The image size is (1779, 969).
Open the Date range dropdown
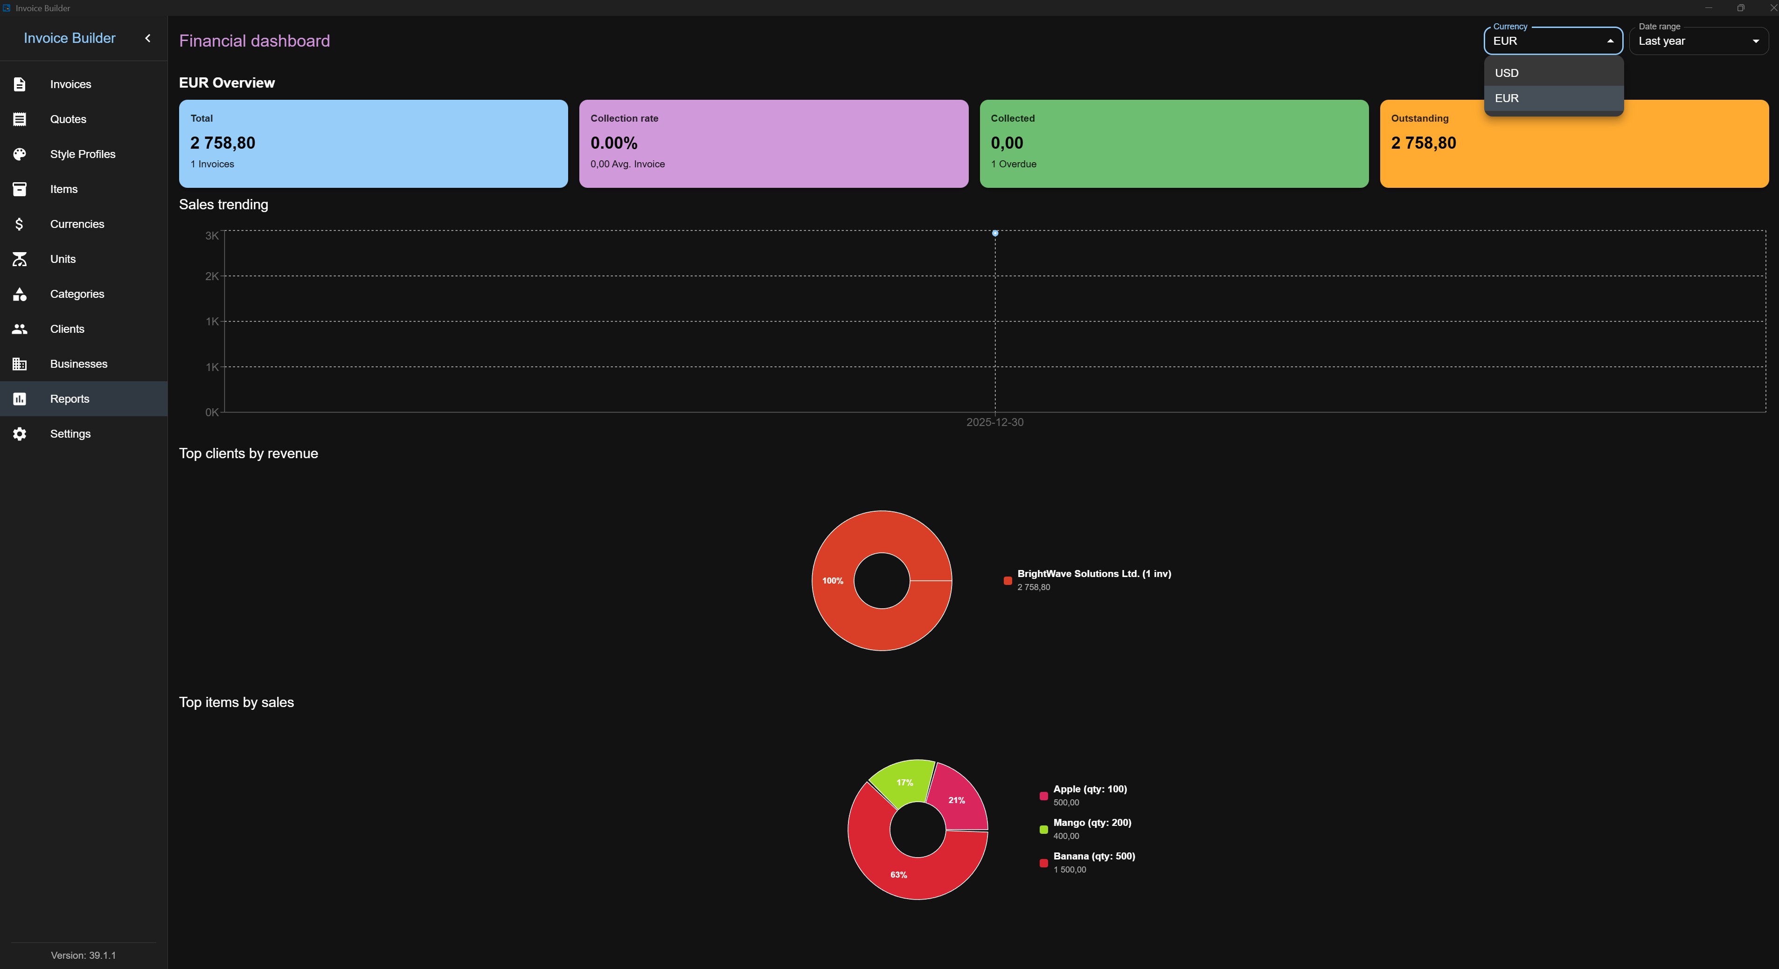tap(1698, 41)
